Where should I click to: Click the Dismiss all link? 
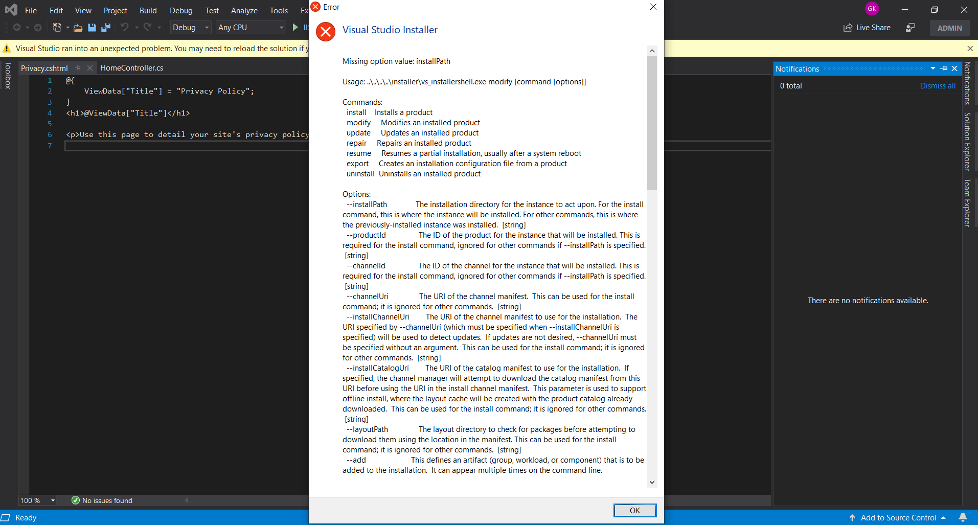tap(938, 86)
